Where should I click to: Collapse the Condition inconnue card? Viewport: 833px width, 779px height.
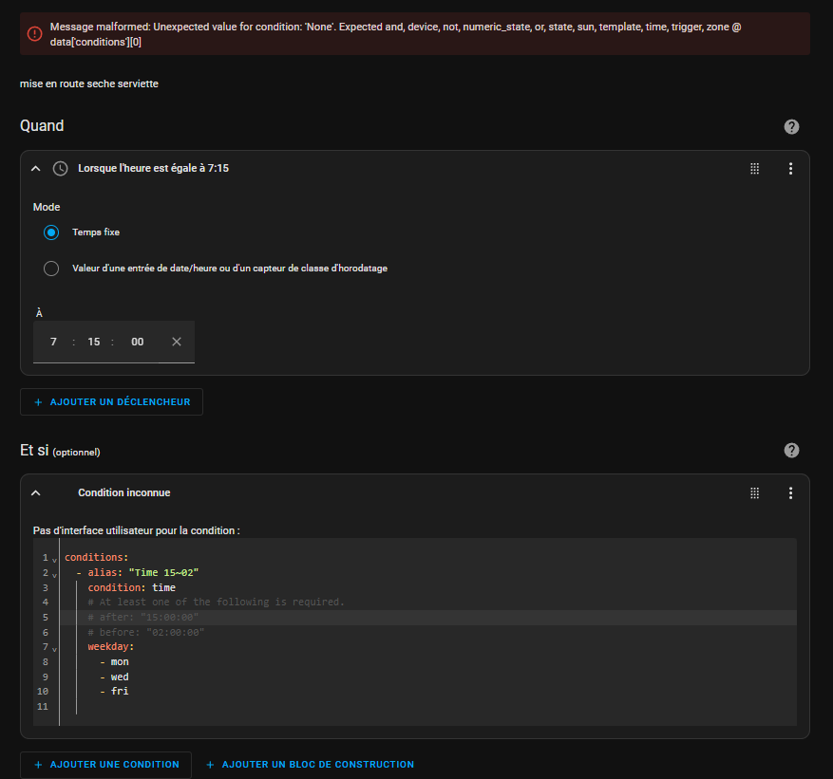[36, 492]
